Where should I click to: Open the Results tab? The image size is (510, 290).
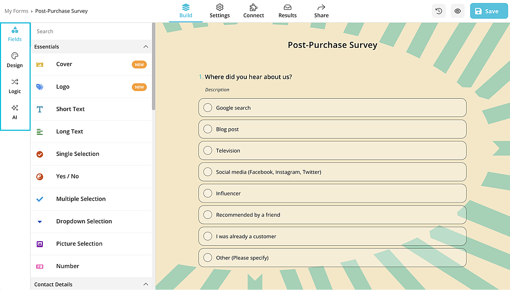click(x=288, y=11)
